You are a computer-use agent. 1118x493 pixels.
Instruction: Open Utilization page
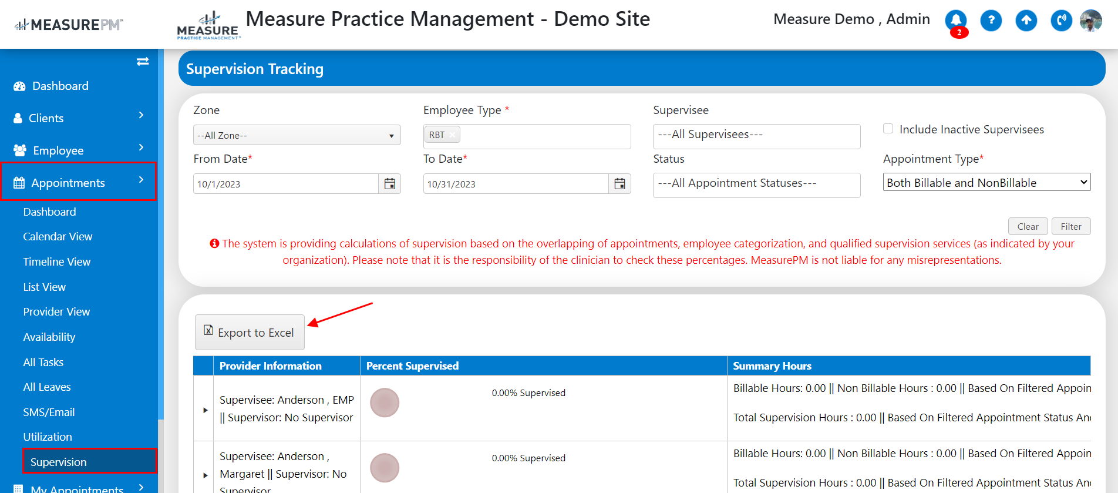click(48, 437)
